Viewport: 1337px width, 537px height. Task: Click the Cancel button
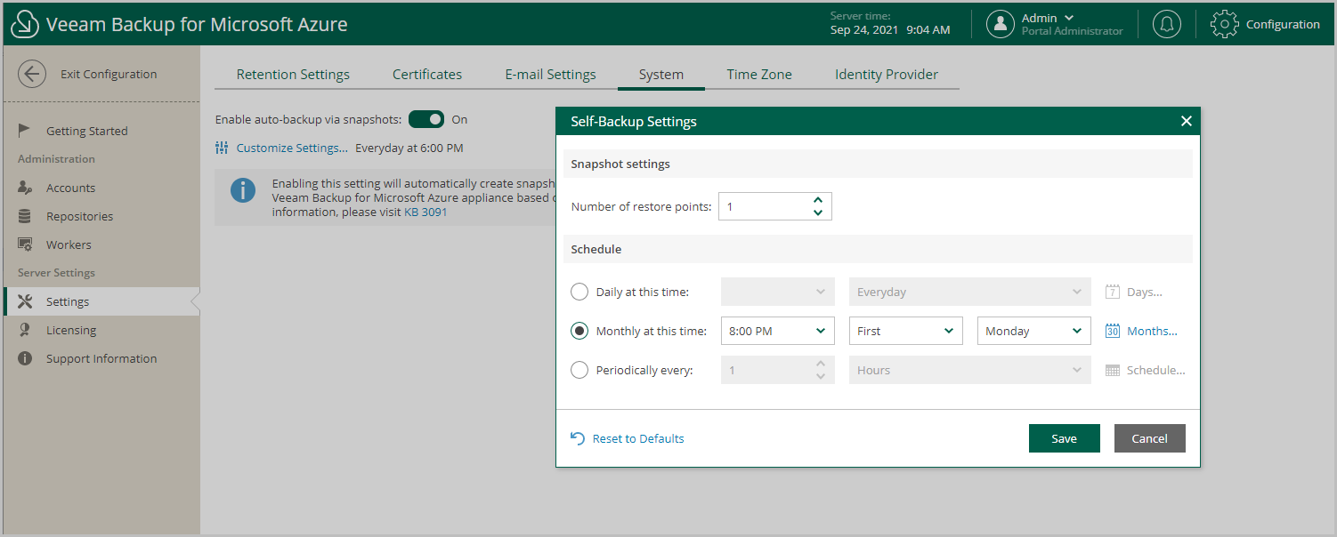1150,438
